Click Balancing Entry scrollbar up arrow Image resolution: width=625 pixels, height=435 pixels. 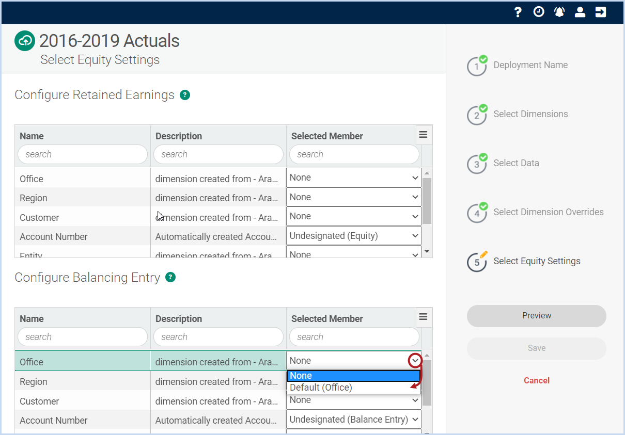point(427,356)
